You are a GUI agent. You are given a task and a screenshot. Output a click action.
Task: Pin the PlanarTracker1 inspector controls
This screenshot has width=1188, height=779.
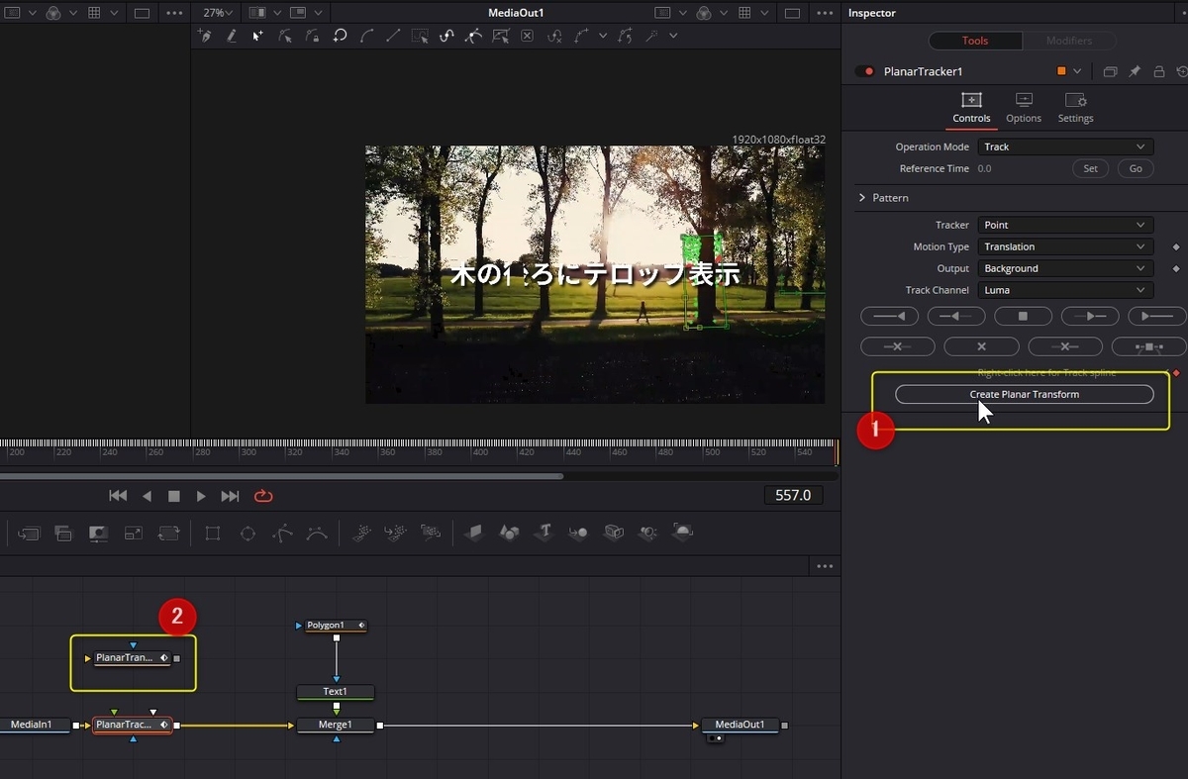(1135, 71)
